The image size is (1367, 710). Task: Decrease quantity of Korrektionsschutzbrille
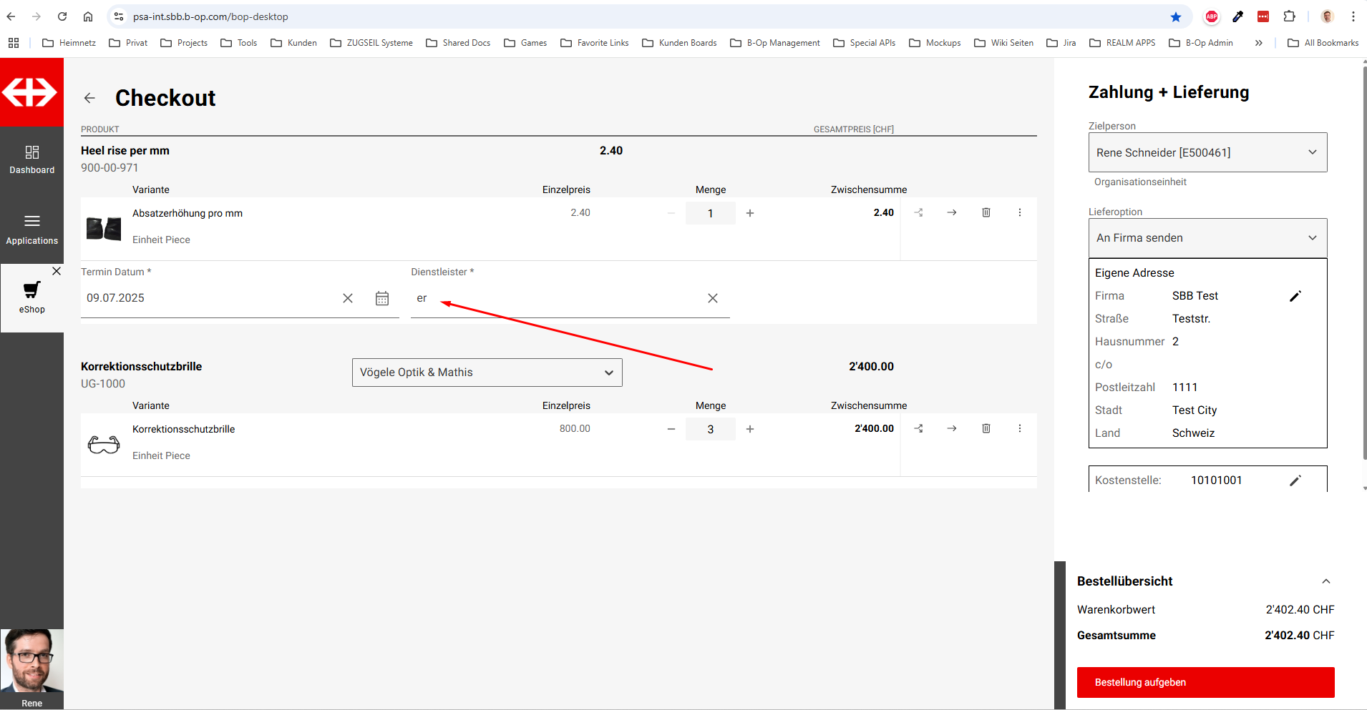click(671, 429)
